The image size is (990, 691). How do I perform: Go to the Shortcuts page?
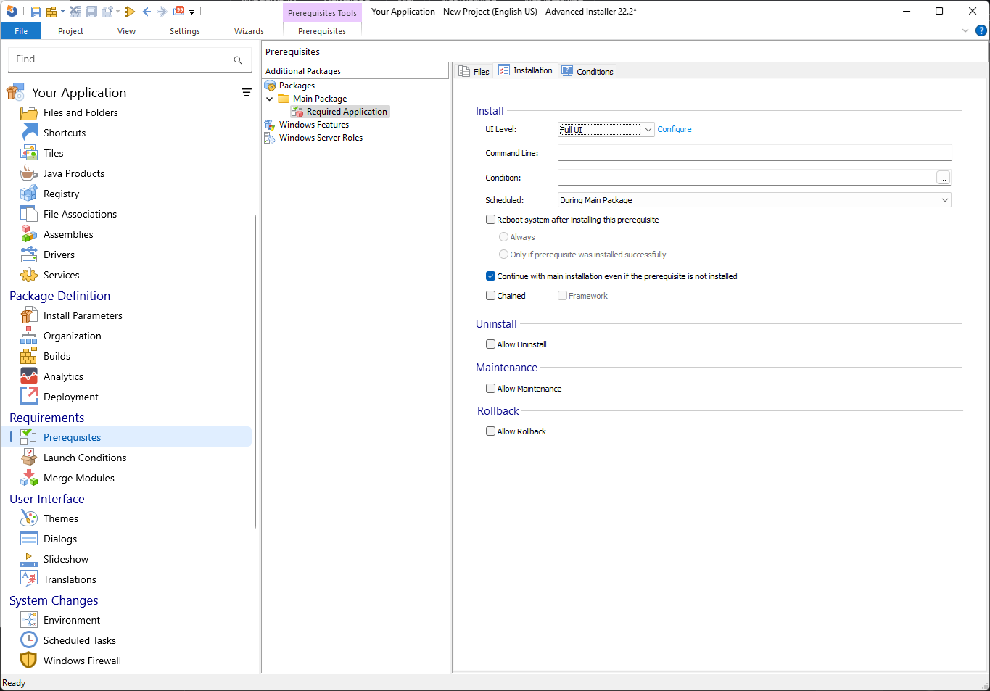tap(65, 133)
